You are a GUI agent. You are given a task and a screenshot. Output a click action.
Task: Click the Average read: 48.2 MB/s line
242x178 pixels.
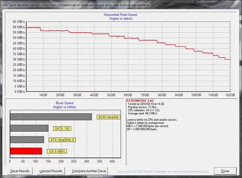(142, 113)
